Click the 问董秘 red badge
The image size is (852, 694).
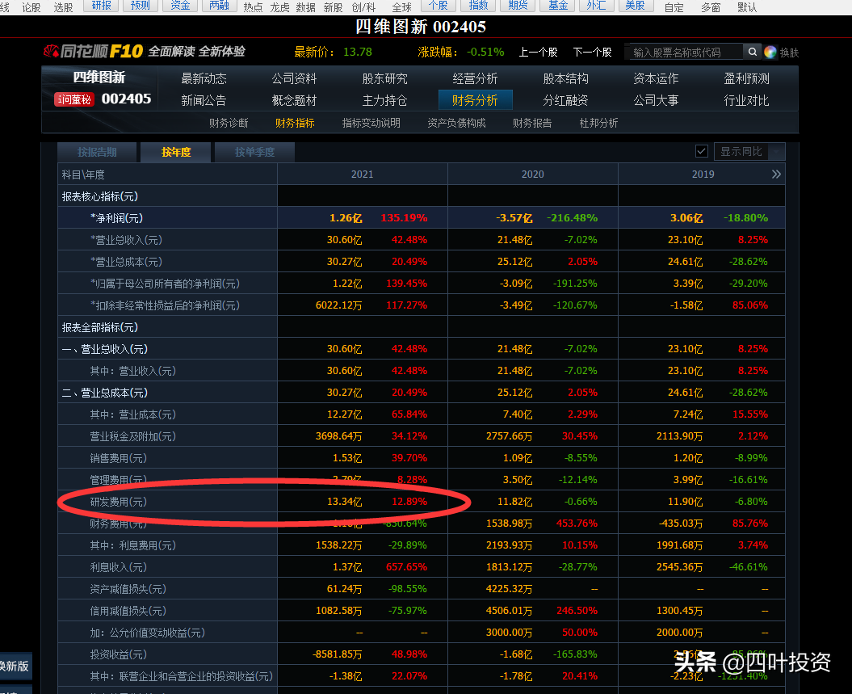(x=74, y=99)
